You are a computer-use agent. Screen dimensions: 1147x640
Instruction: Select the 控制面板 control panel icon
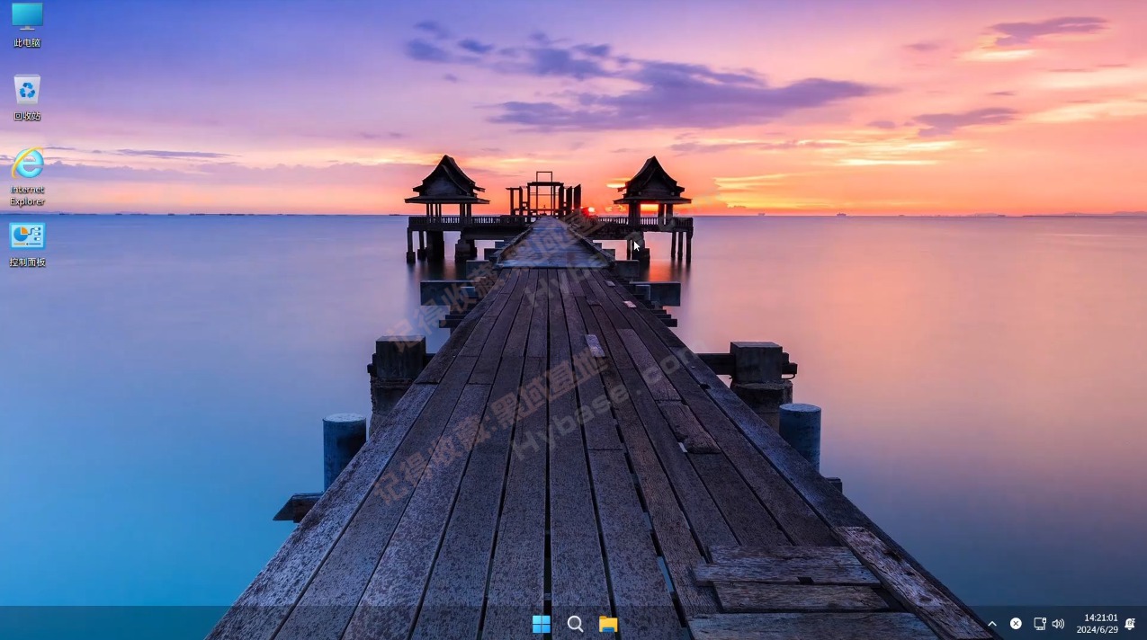click(x=27, y=244)
